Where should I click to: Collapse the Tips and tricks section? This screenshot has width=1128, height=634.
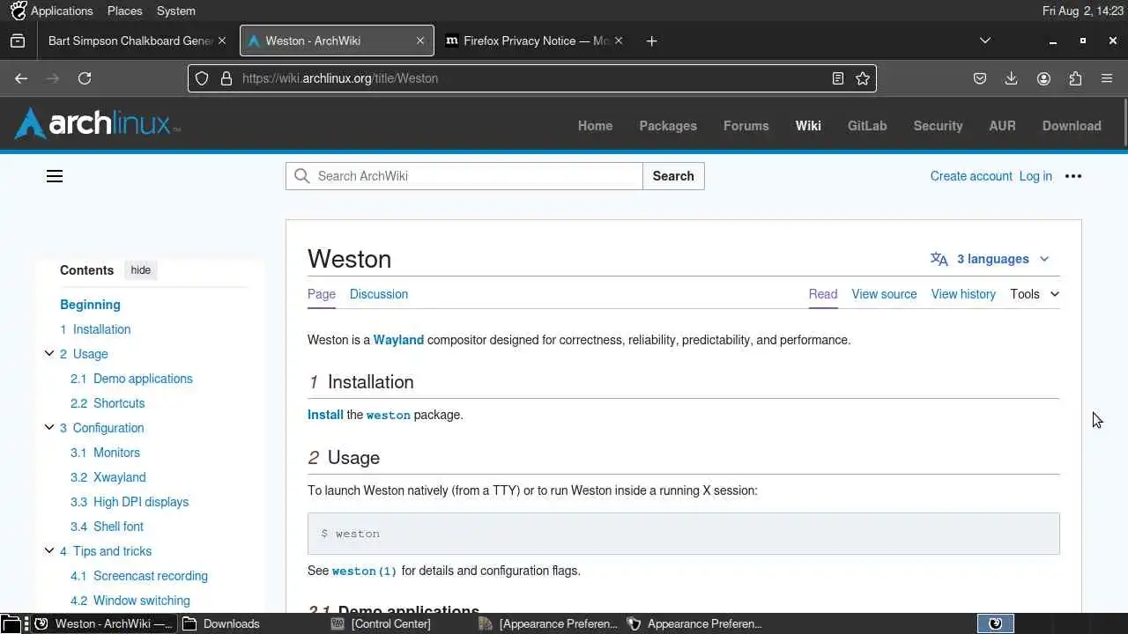49,550
